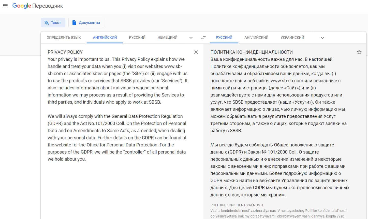Expand the source language list
The height and width of the screenshot is (219, 368).
coord(191,38)
